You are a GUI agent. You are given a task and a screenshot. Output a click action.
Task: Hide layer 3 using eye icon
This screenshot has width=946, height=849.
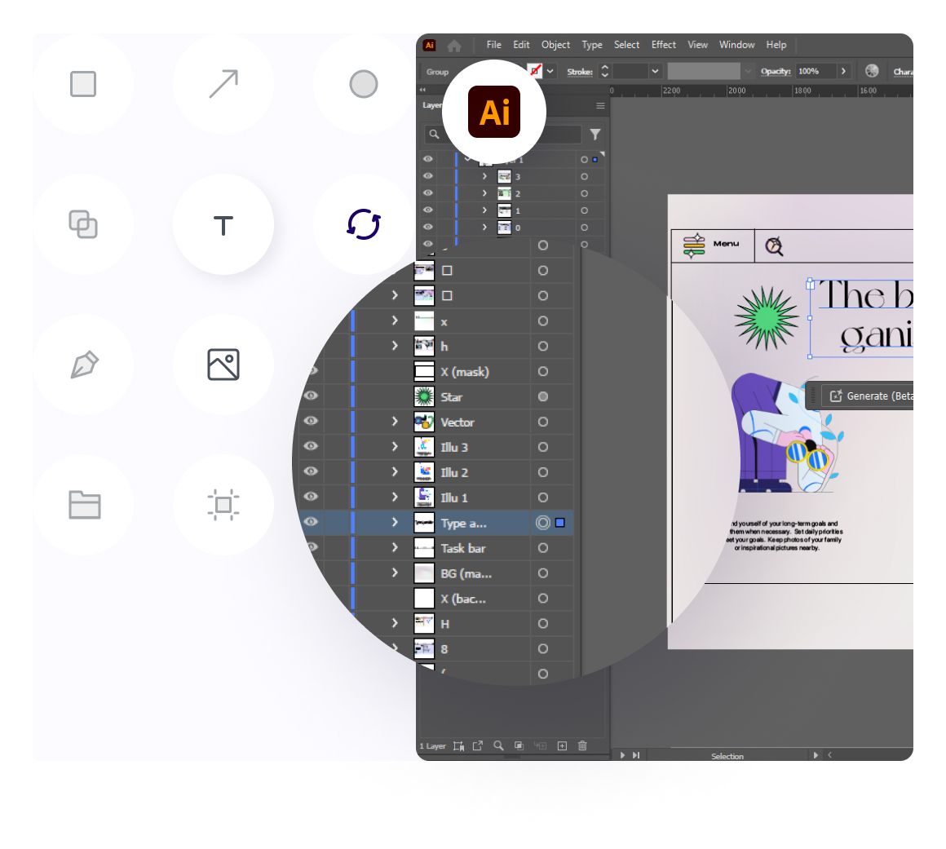coord(427,176)
